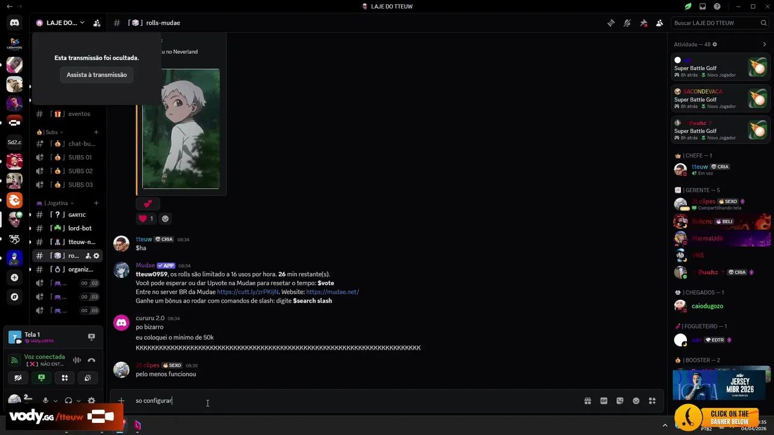Toggle green screen share button
Image resolution: width=774 pixels, height=435 pixels.
[x=41, y=378]
